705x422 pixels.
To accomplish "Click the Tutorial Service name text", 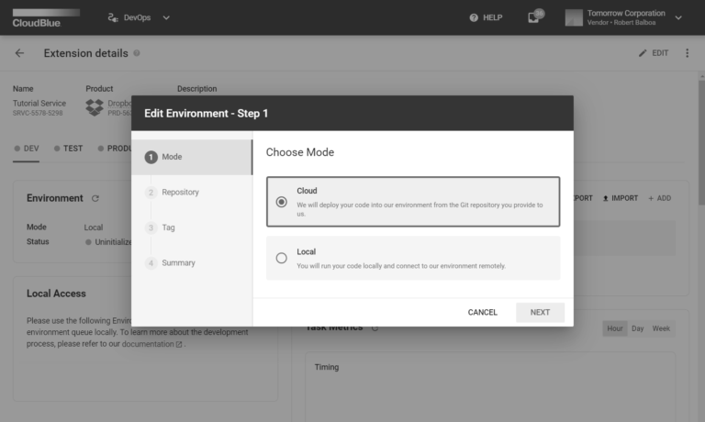I will coord(39,104).
